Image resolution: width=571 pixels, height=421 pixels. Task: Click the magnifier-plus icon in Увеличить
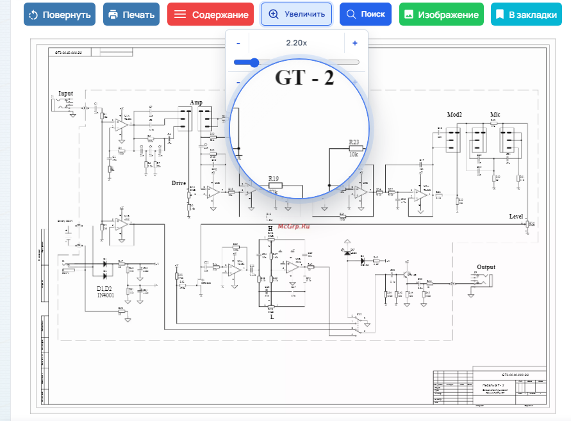pyautogui.click(x=274, y=14)
